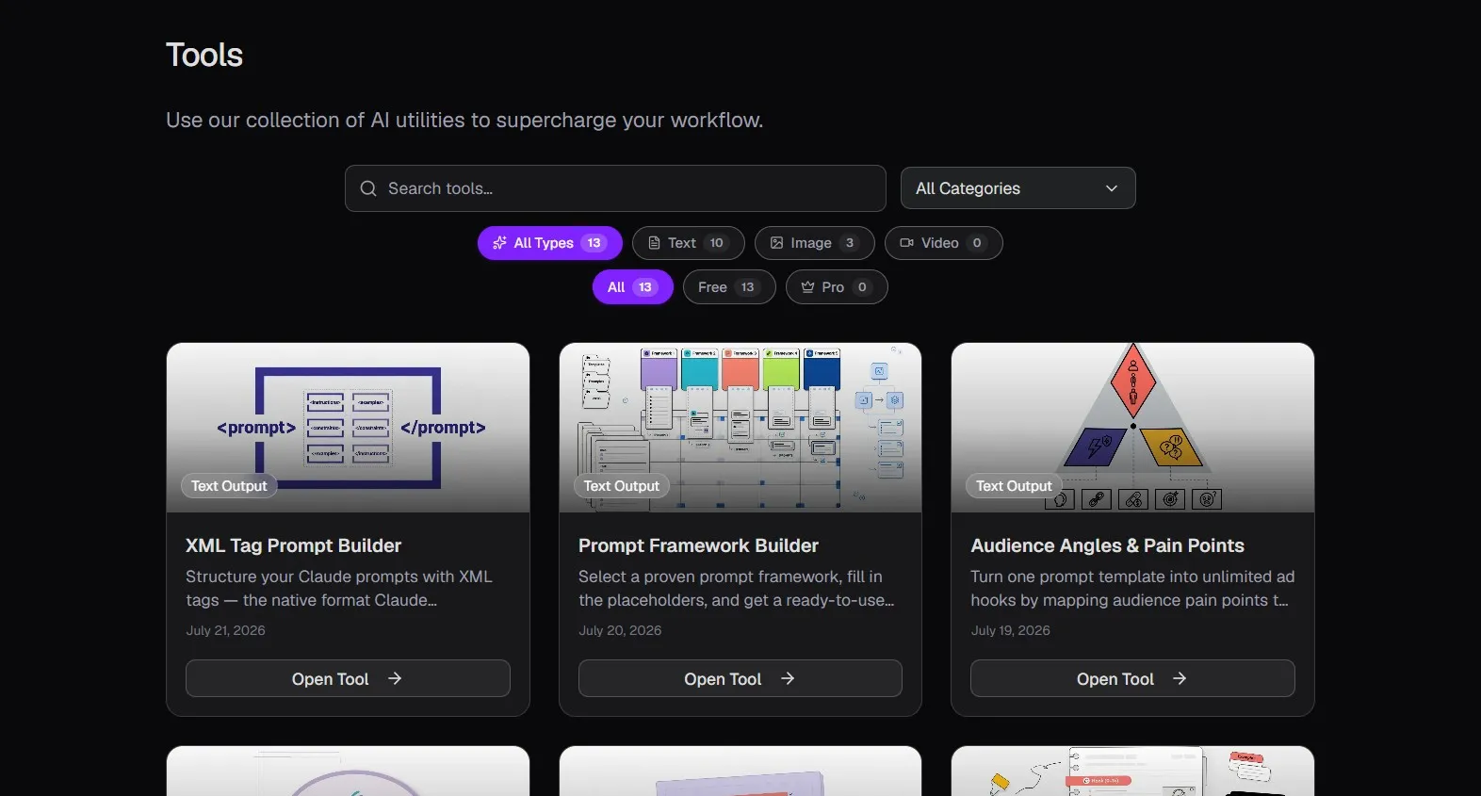Click count badge 3 on Image filter
Image resolution: width=1481 pixels, height=796 pixels.
pos(850,243)
